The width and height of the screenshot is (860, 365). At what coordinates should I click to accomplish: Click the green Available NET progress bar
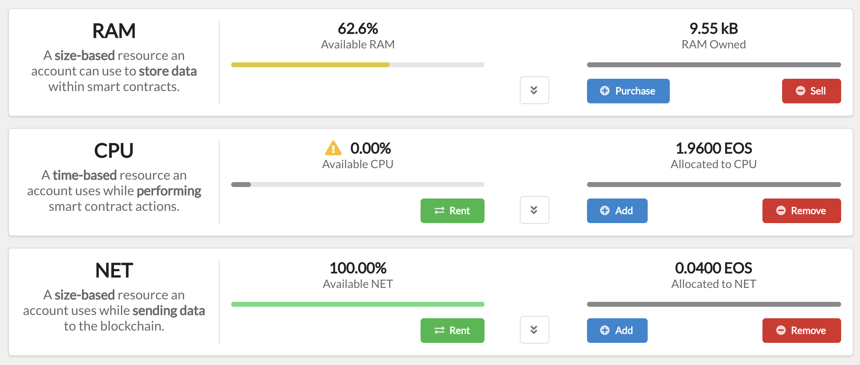coord(357,303)
